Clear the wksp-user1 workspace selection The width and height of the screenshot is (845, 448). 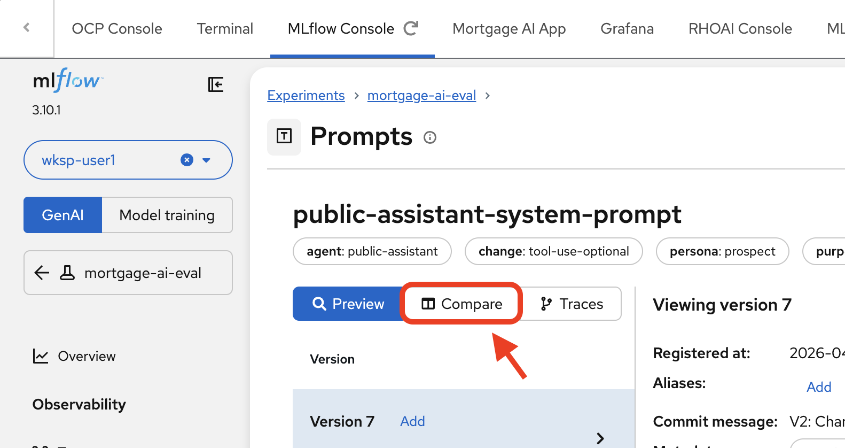pos(187,160)
